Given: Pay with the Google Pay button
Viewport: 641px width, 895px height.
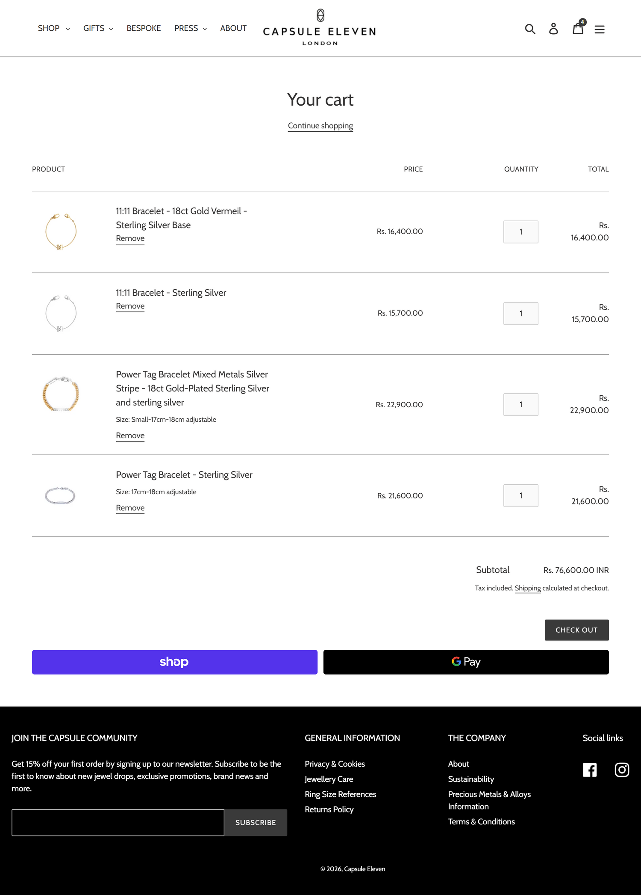Looking at the screenshot, I should (x=466, y=662).
